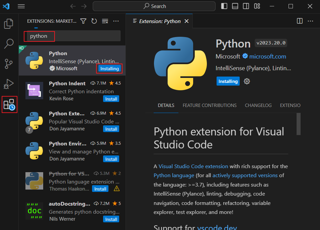Open Source Control view

pos(9,64)
